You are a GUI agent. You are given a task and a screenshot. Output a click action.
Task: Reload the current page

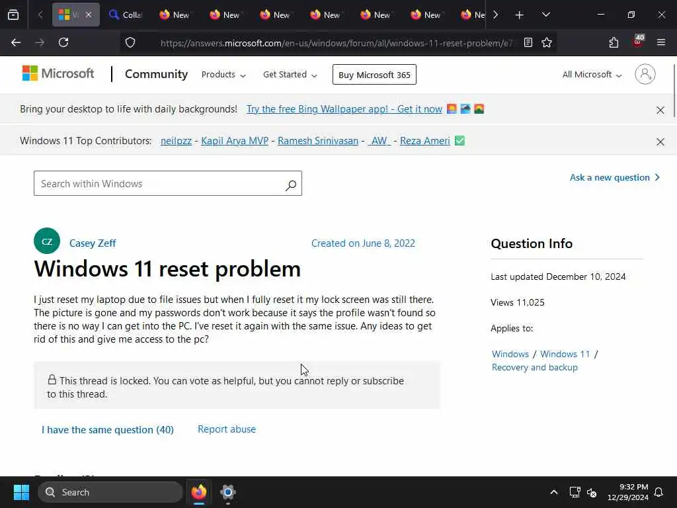click(63, 42)
